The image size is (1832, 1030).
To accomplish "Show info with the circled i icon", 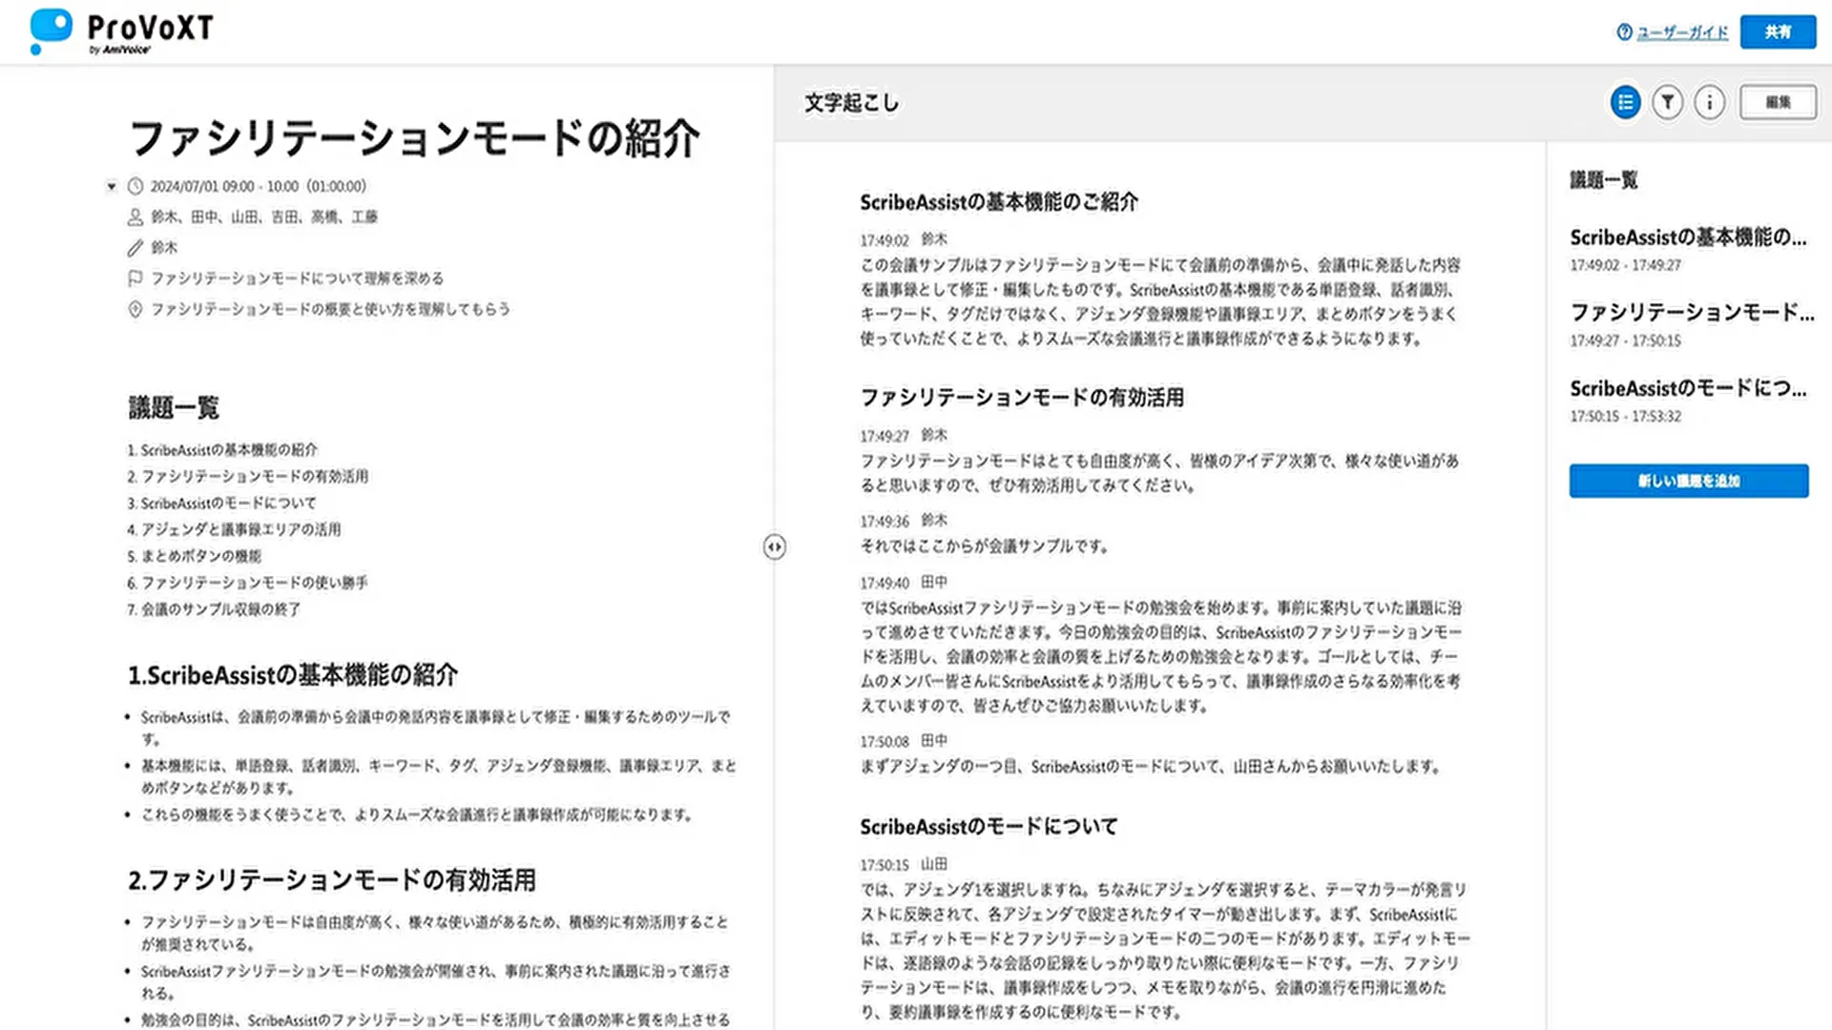I will [x=1709, y=102].
